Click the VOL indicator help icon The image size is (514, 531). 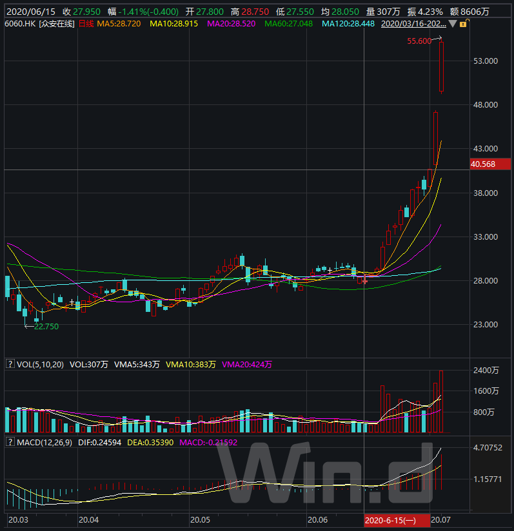(10, 364)
